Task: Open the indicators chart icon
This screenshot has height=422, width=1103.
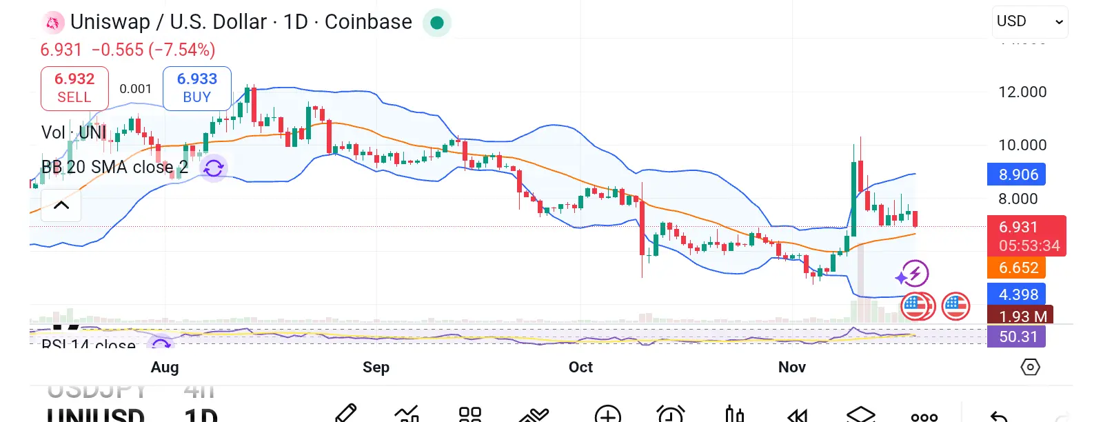Action: 407,414
